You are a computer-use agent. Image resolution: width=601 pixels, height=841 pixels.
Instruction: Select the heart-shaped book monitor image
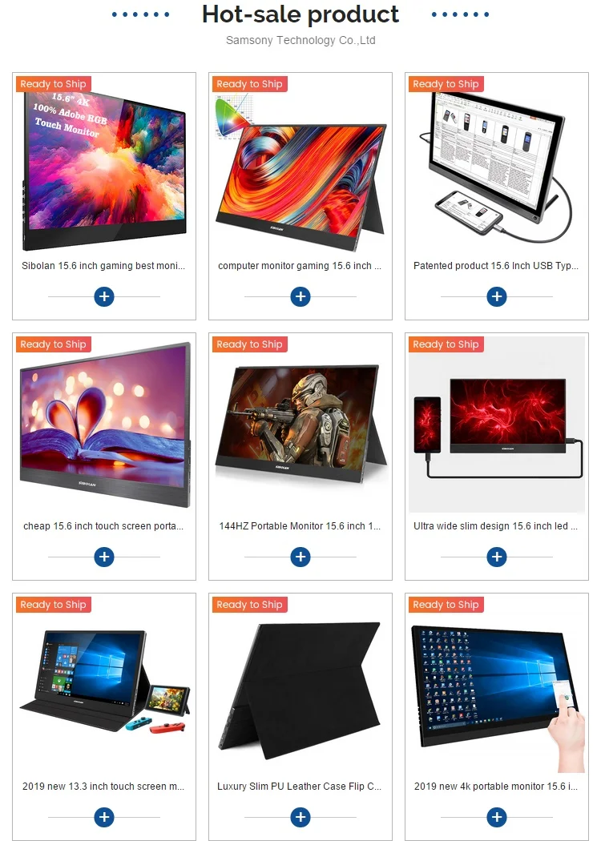104,425
